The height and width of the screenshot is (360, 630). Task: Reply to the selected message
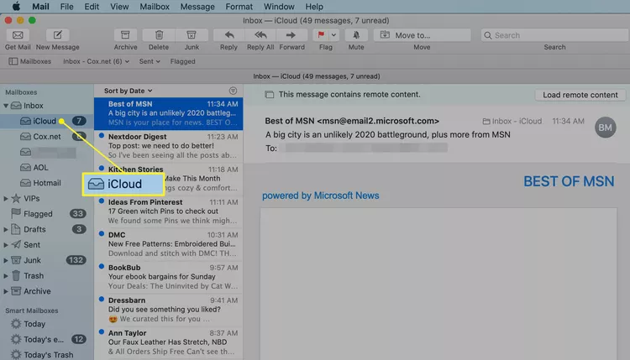[228, 35]
